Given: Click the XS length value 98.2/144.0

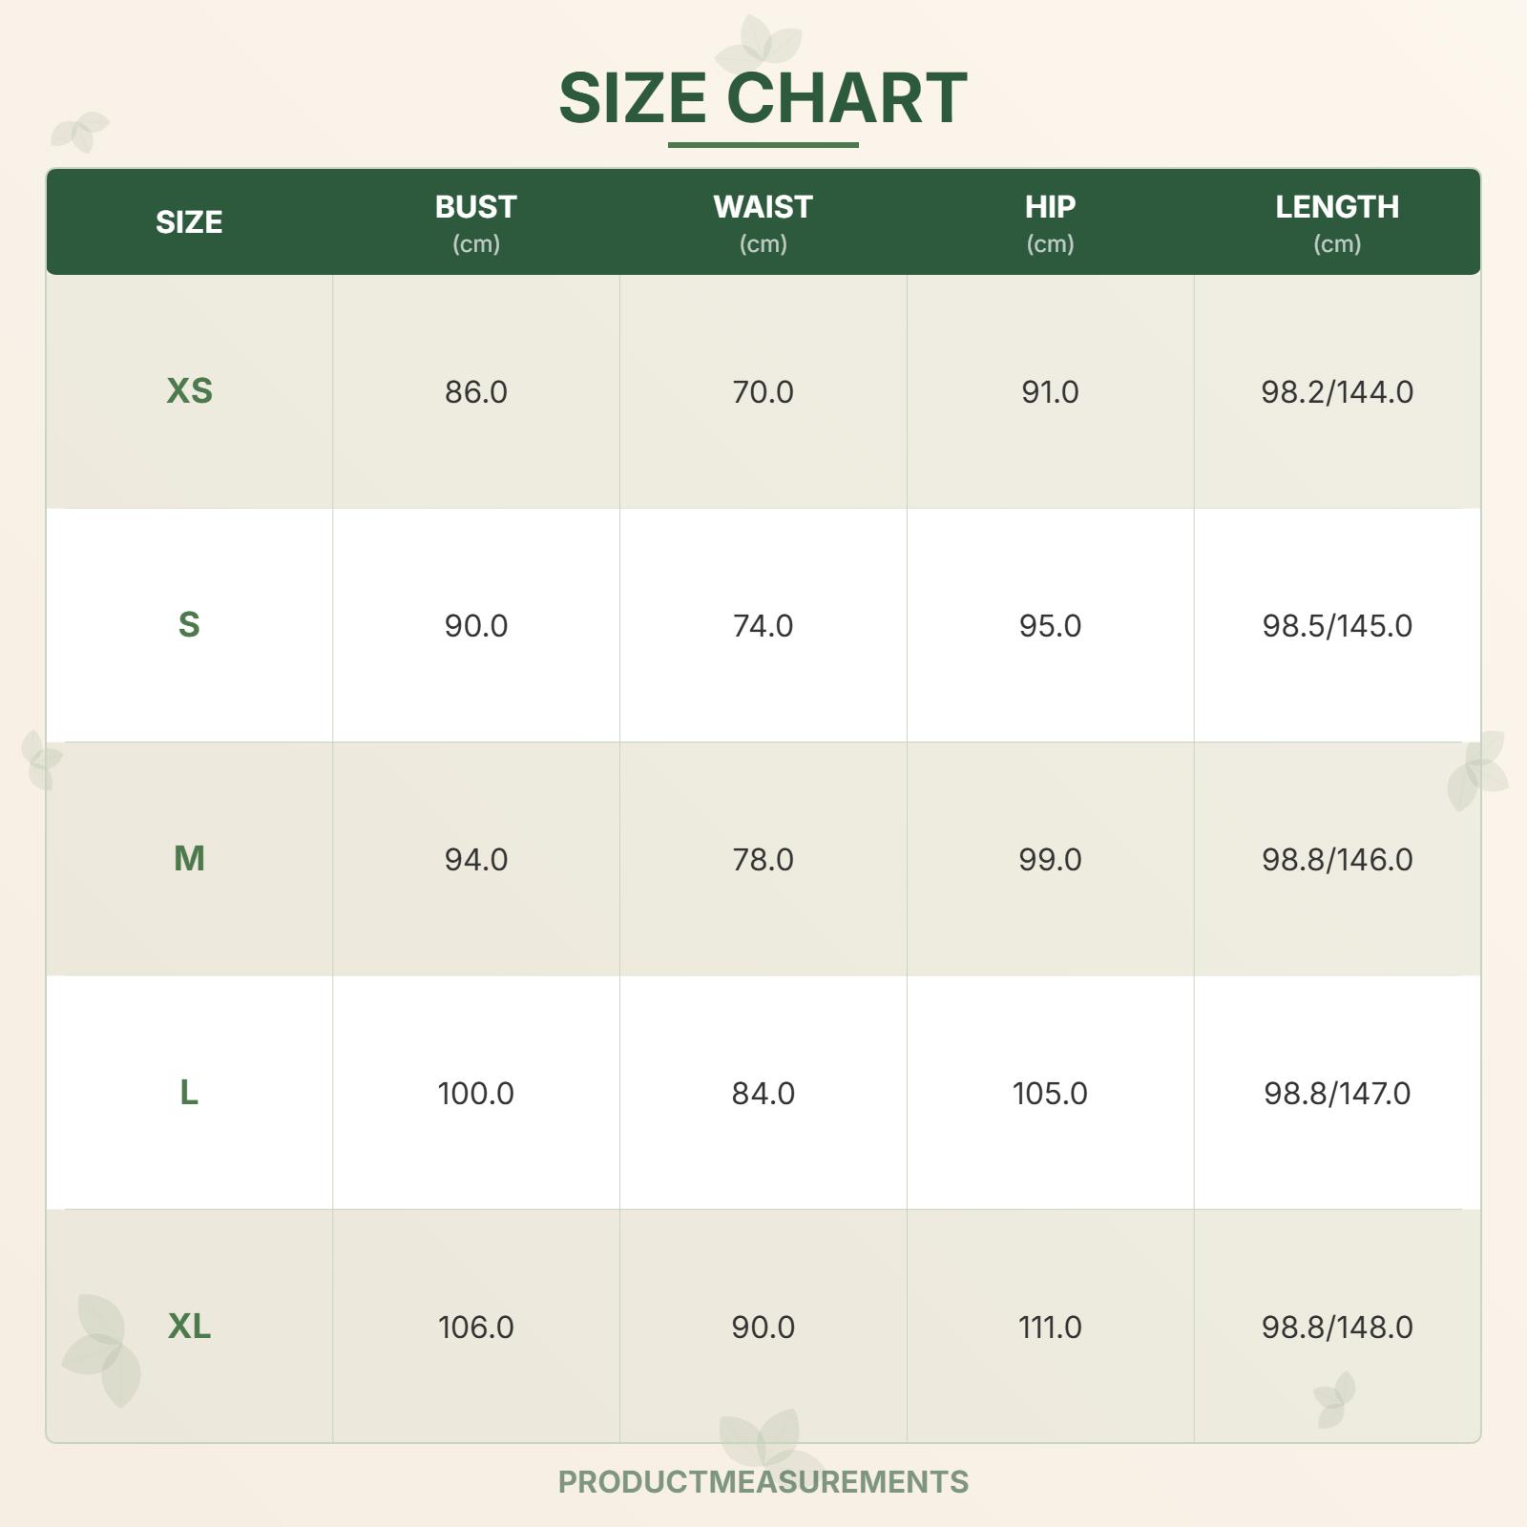Looking at the screenshot, I should click(x=1336, y=391).
